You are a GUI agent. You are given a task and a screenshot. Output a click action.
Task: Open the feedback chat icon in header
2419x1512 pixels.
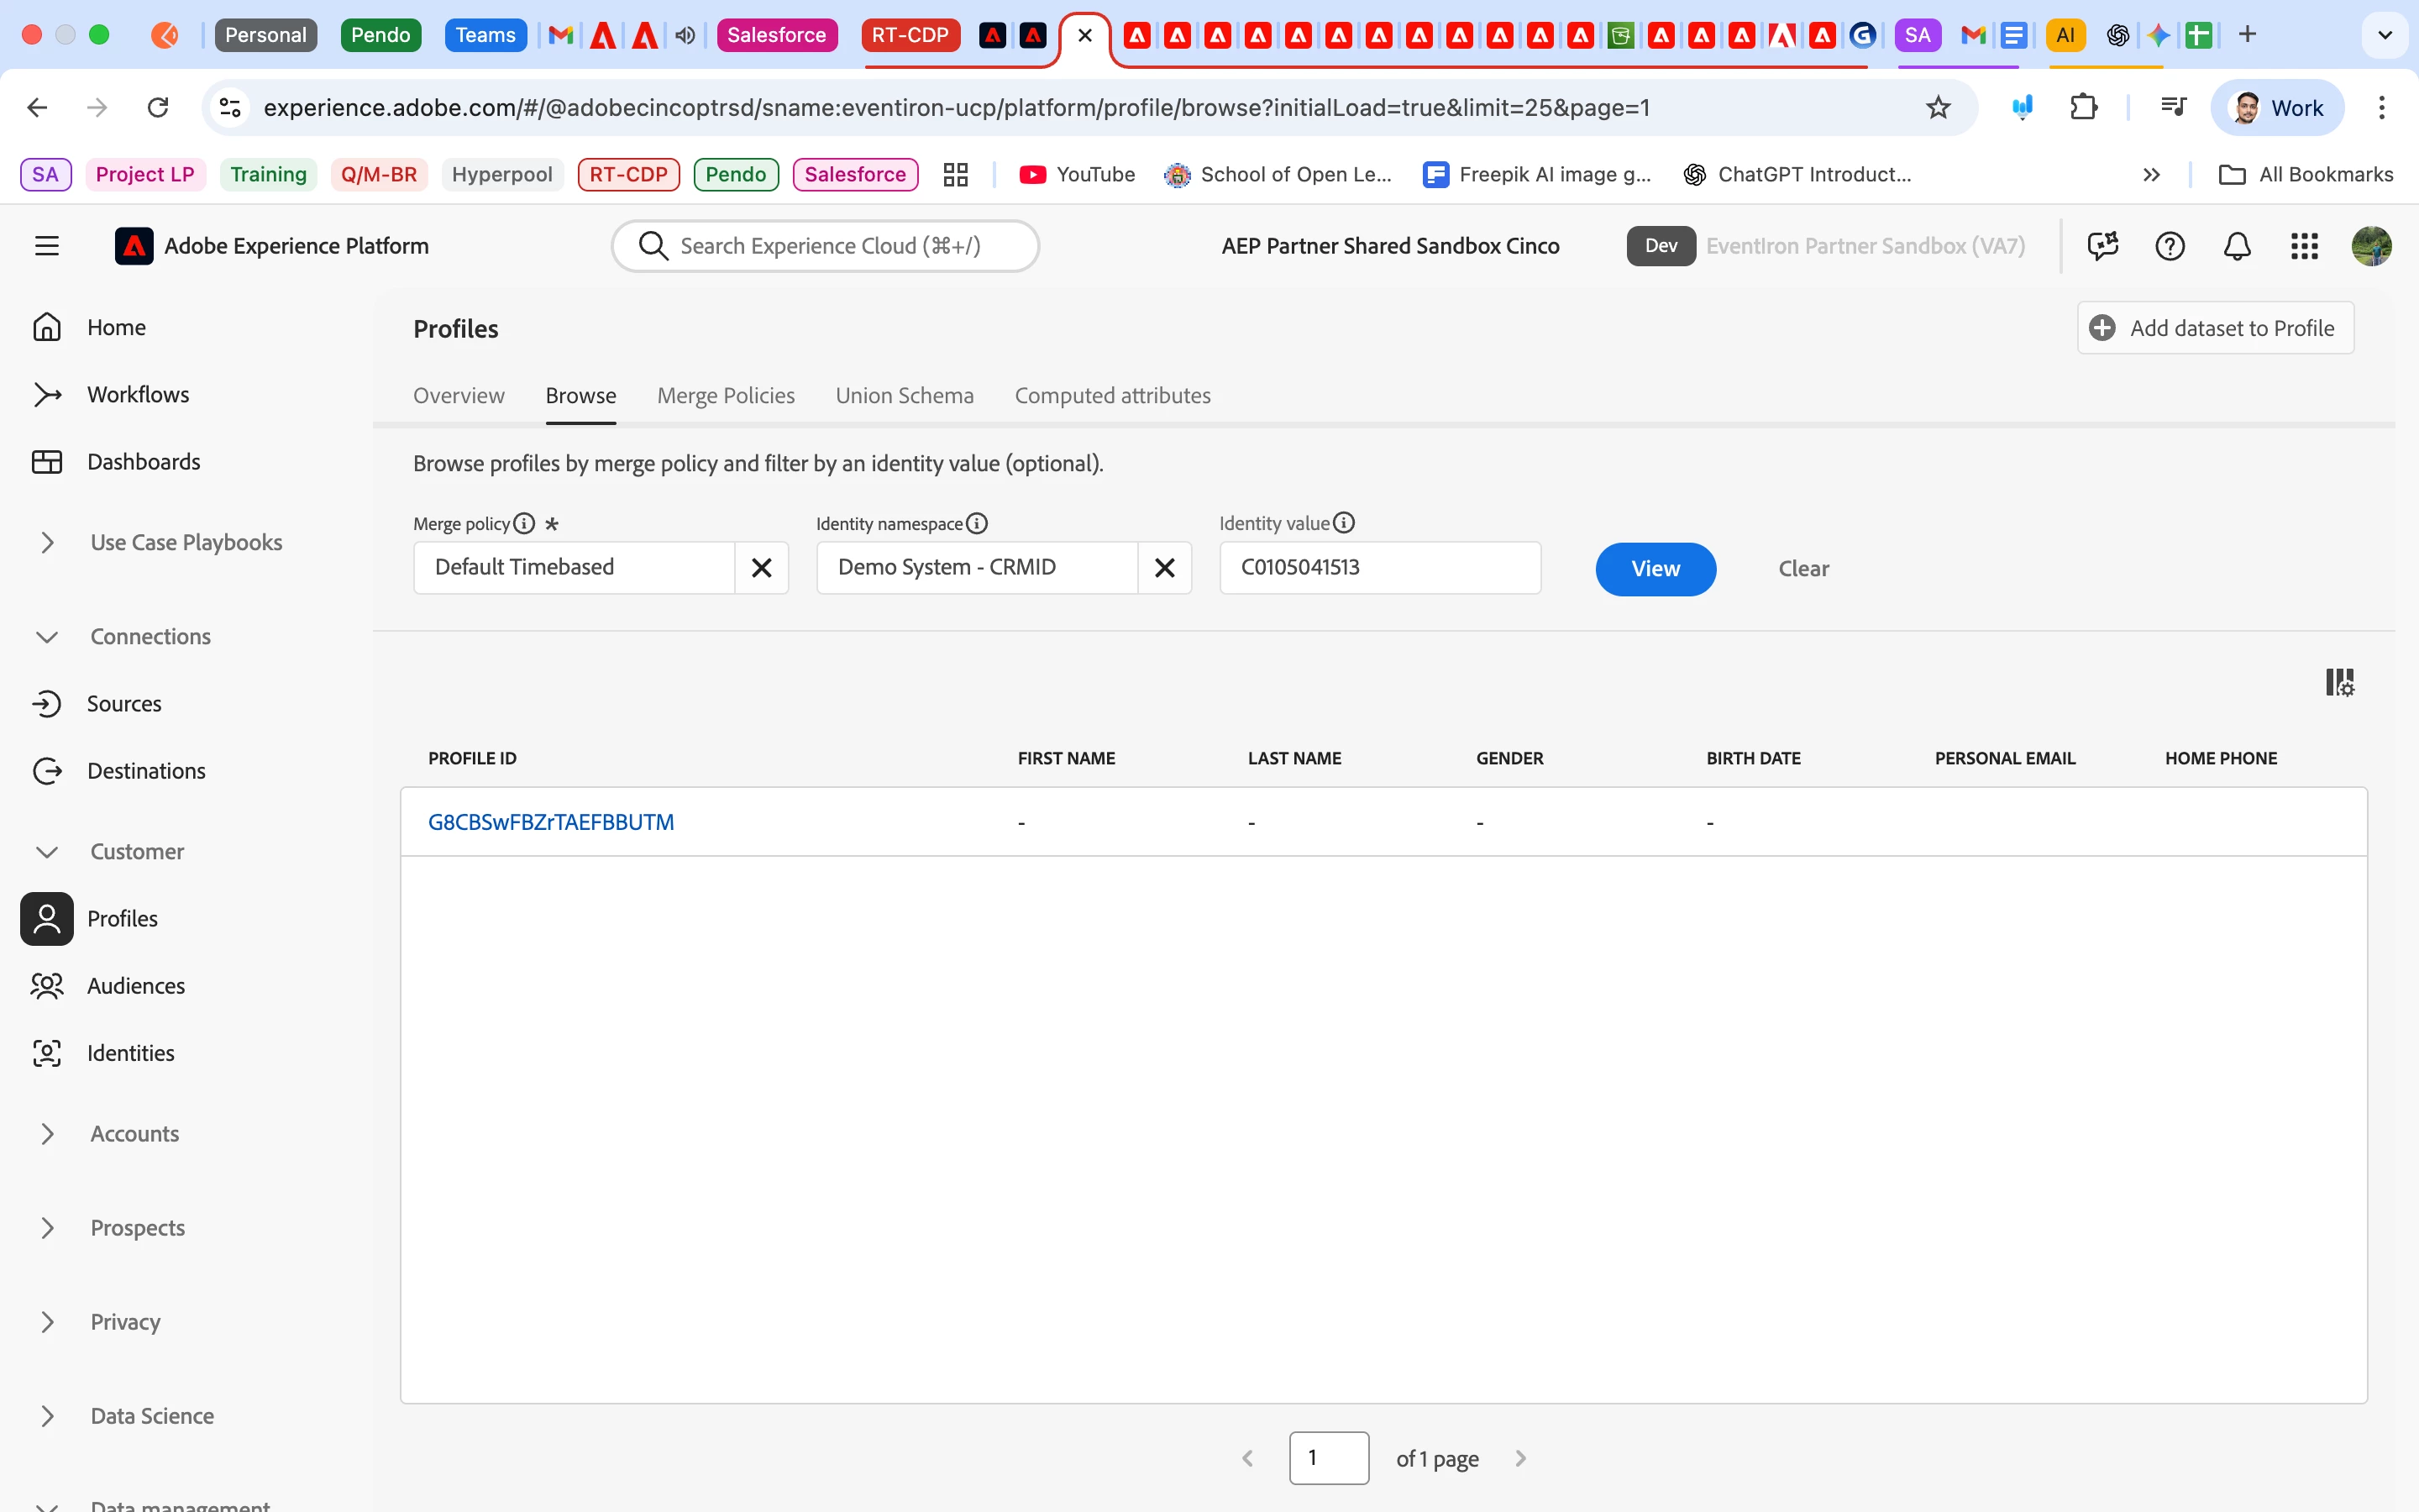2102,246
